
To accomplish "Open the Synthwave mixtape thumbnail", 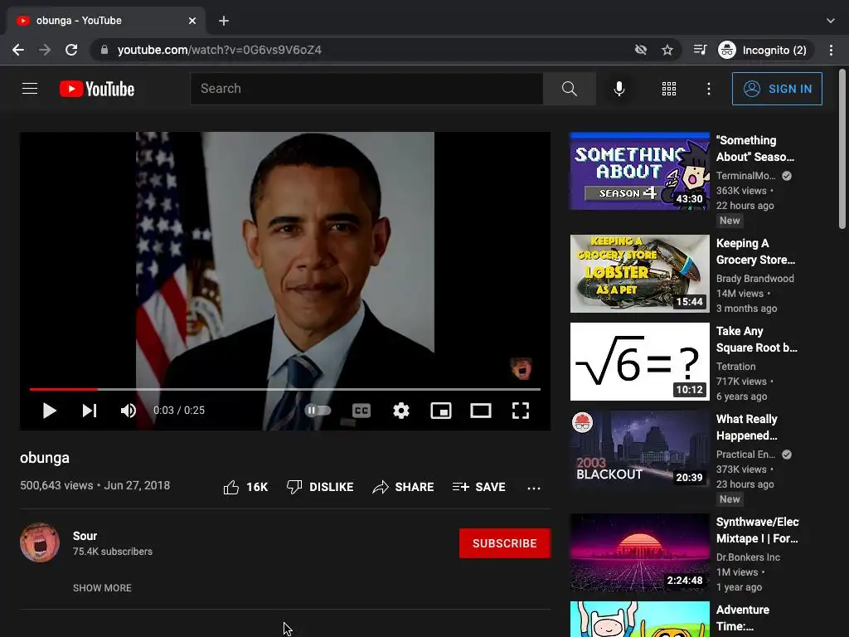I will pyautogui.click(x=640, y=552).
